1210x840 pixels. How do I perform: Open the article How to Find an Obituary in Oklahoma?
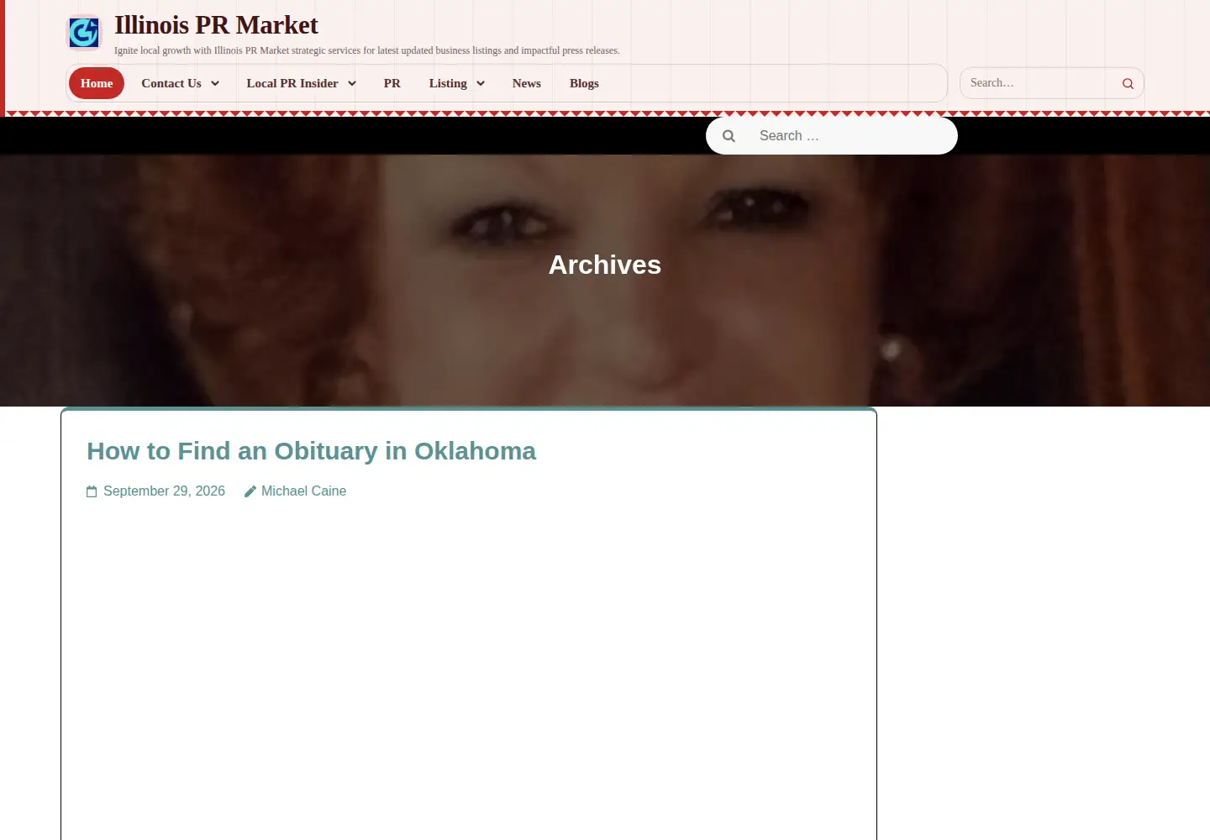[x=311, y=451]
